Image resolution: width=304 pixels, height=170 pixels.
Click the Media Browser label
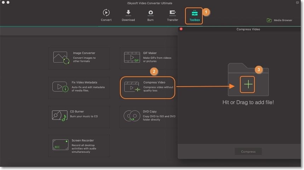tap(283, 20)
